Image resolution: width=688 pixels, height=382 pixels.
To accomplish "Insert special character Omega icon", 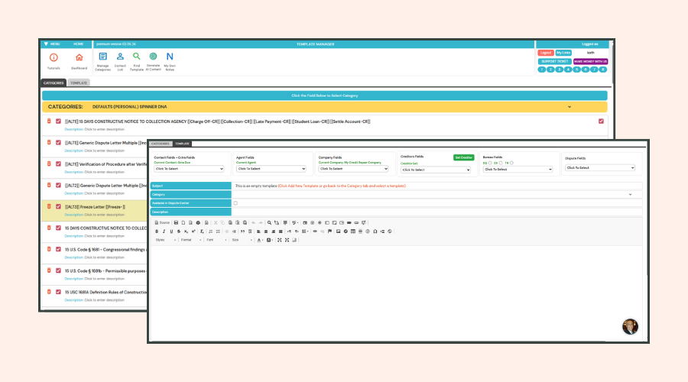I will click(375, 231).
